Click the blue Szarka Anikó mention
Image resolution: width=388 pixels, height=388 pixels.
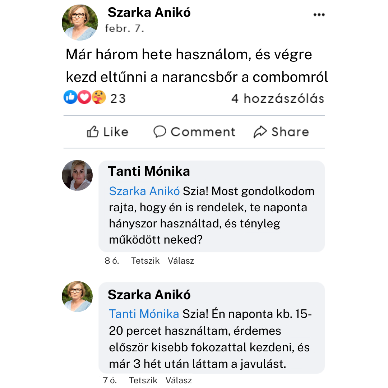[144, 191]
